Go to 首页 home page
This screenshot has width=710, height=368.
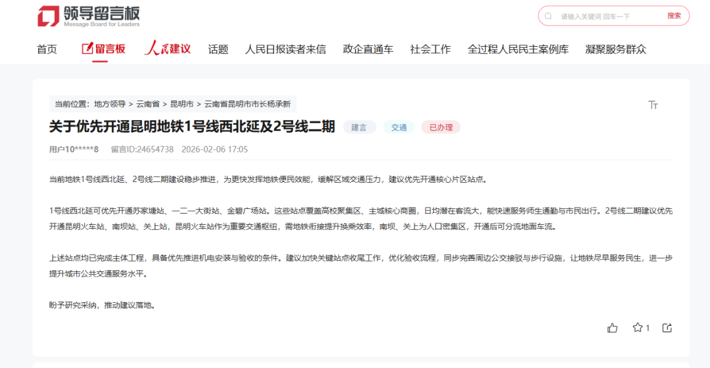coord(47,49)
